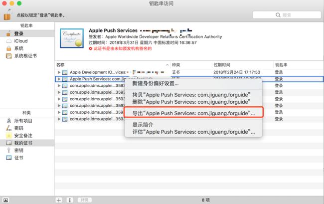Select the 登录 keychain in sidebar

tap(27, 33)
